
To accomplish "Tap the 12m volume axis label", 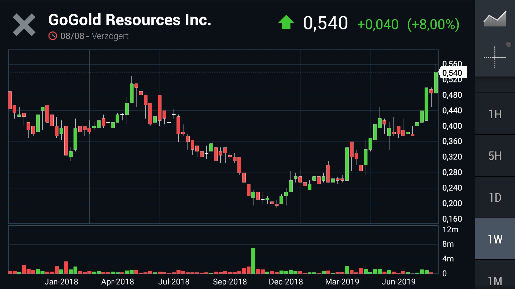I will pos(450,230).
